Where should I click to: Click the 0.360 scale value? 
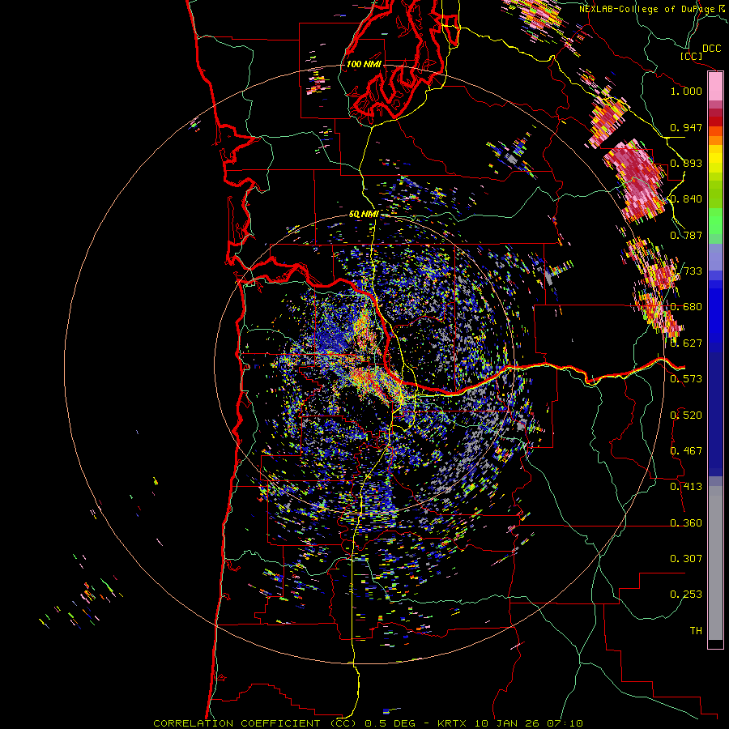click(x=686, y=522)
